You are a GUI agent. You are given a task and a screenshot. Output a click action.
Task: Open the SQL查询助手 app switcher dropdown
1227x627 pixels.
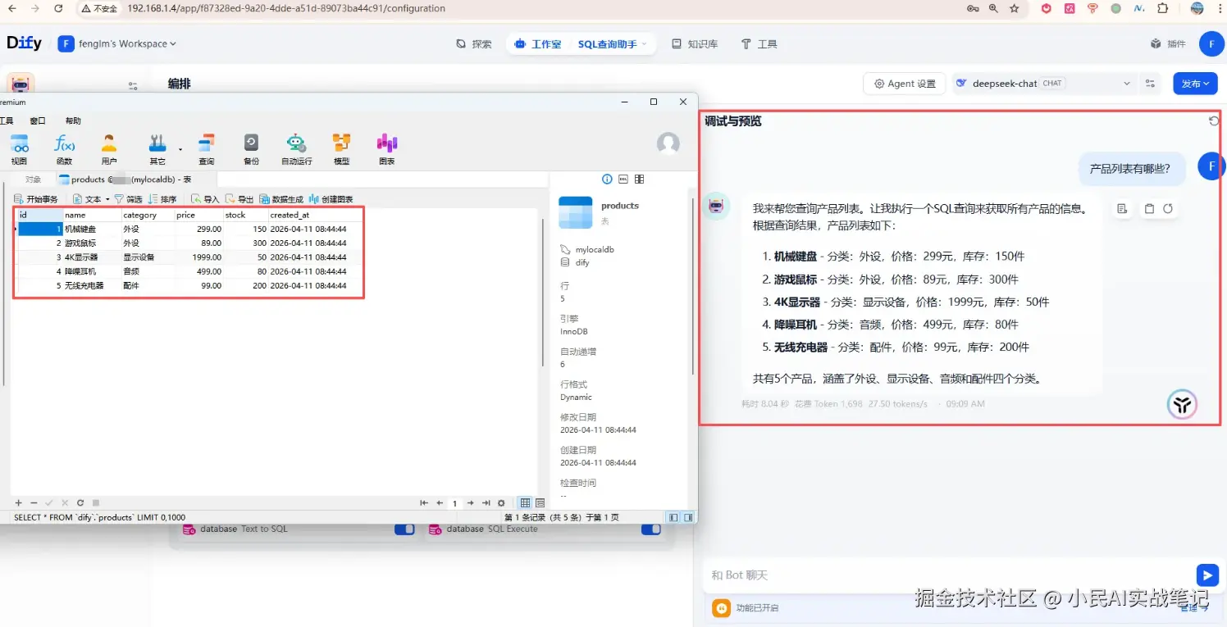612,44
